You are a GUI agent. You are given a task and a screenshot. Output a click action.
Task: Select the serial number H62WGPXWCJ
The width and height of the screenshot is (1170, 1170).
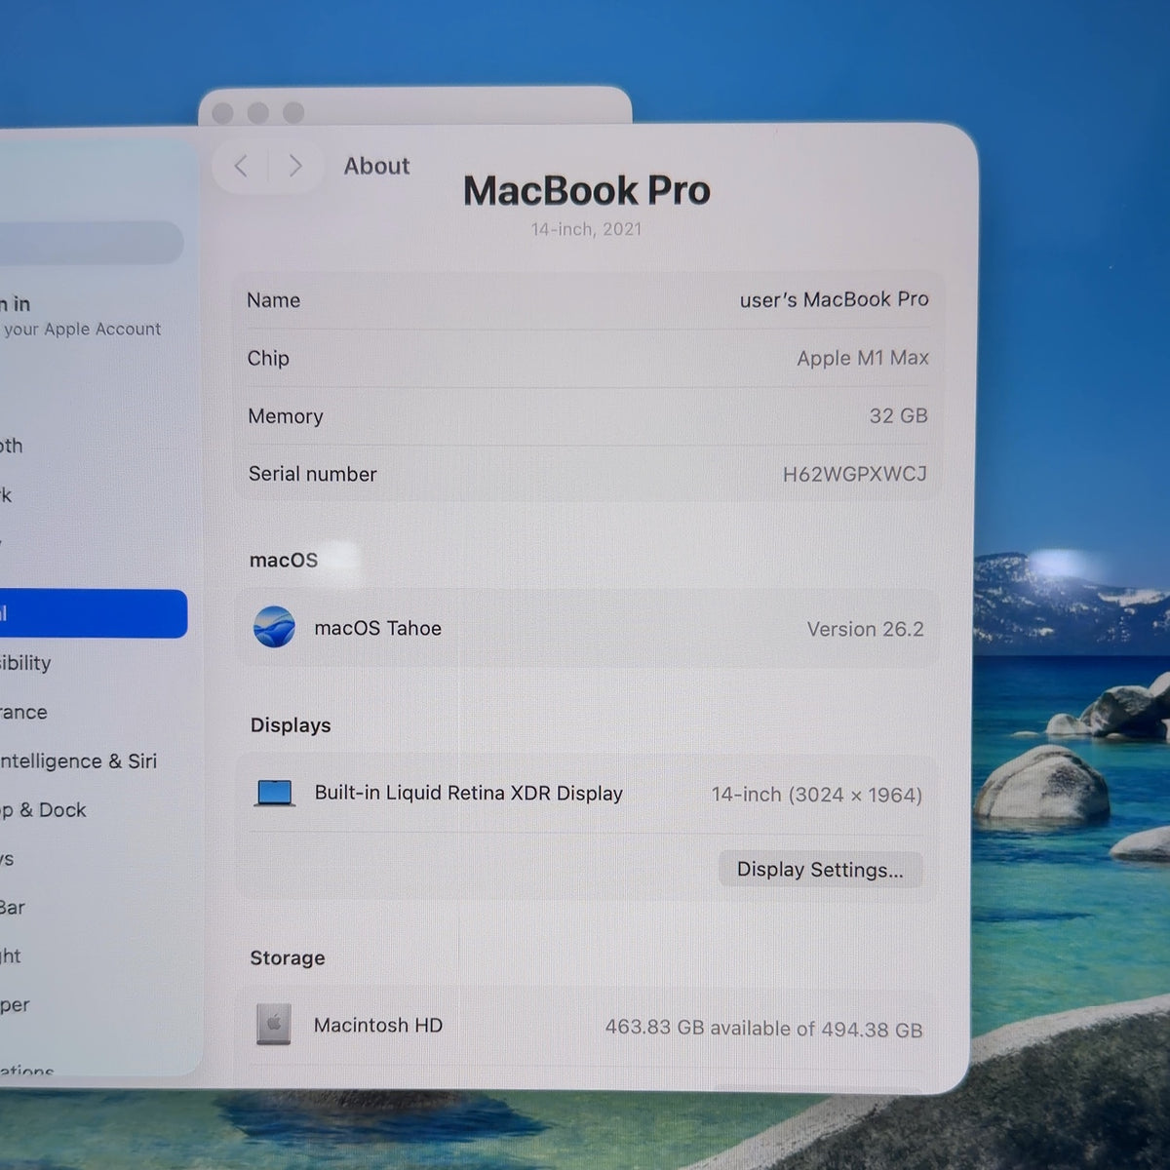[854, 474]
